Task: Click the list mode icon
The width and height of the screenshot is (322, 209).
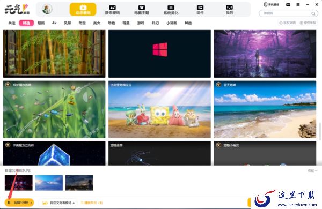Action: [x=45, y=203]
